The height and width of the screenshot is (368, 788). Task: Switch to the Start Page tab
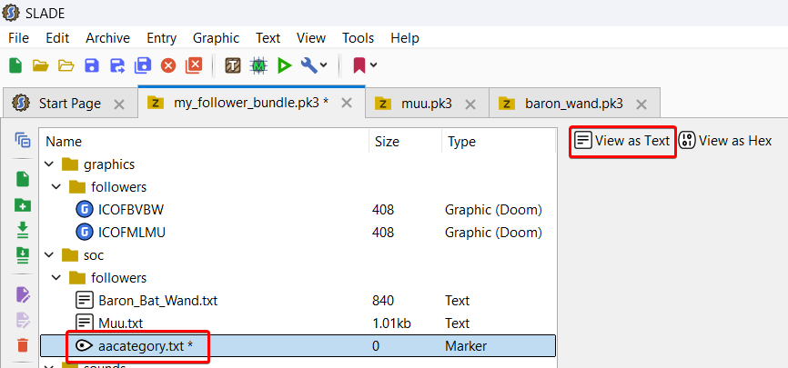pyautogui.click(x=70, y=104)
